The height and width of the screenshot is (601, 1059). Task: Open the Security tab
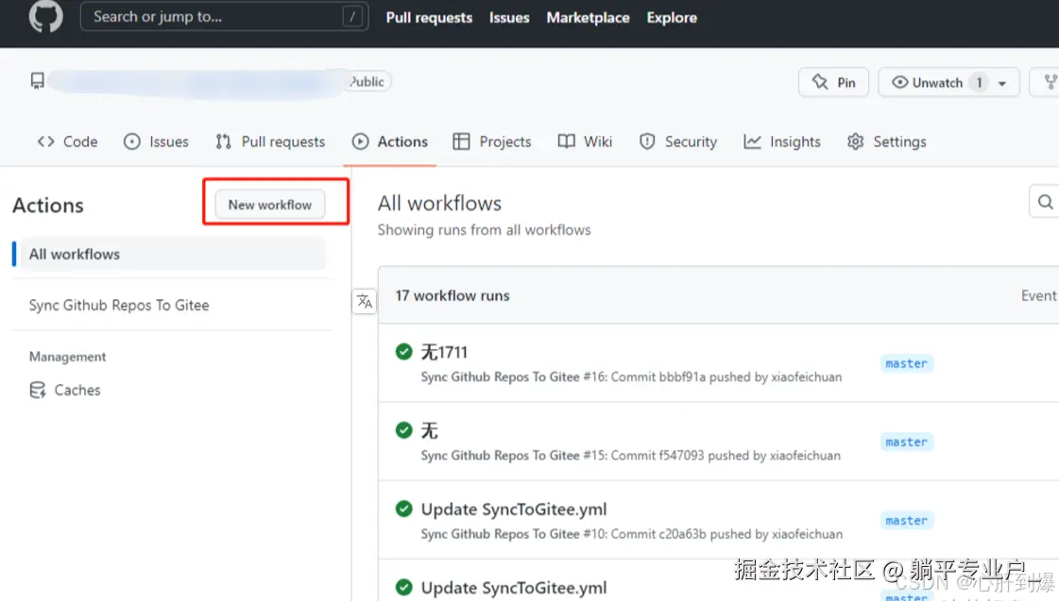(677, 142)
